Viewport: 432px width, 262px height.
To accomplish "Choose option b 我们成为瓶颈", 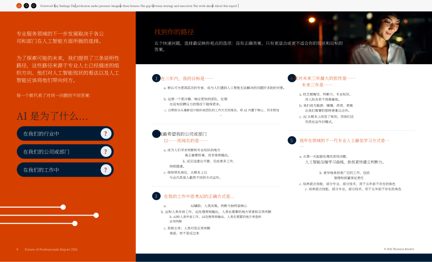I will point(326,108).
